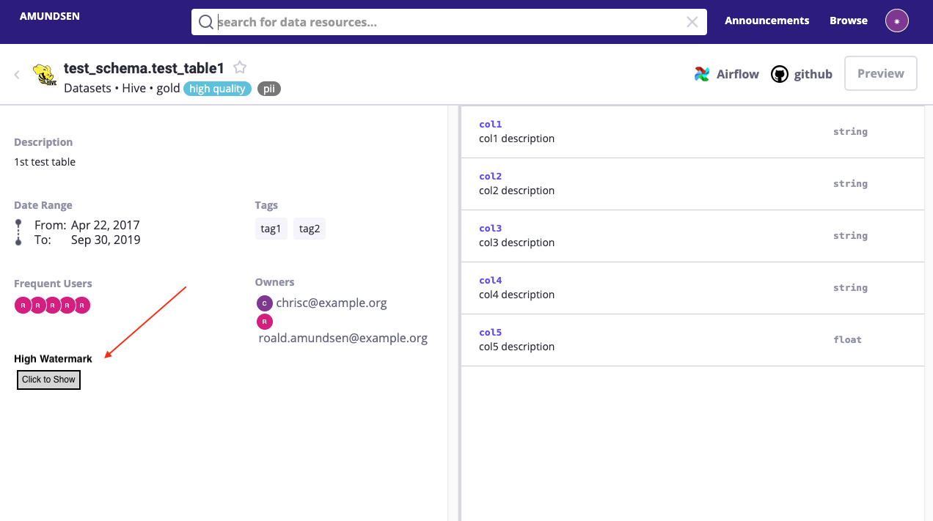Click the last frequent user avatar

pyautogui.click(x=82, y=306)
